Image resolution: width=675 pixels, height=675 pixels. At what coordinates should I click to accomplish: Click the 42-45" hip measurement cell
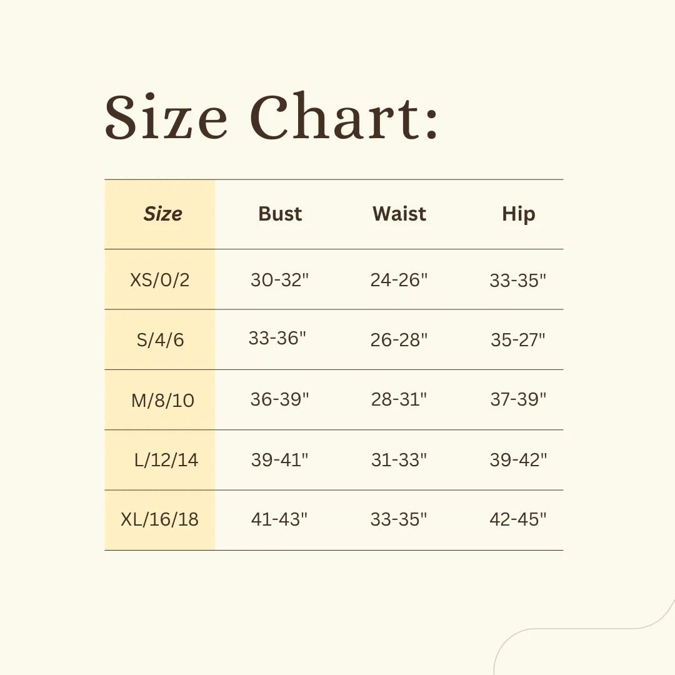(518, 519)
